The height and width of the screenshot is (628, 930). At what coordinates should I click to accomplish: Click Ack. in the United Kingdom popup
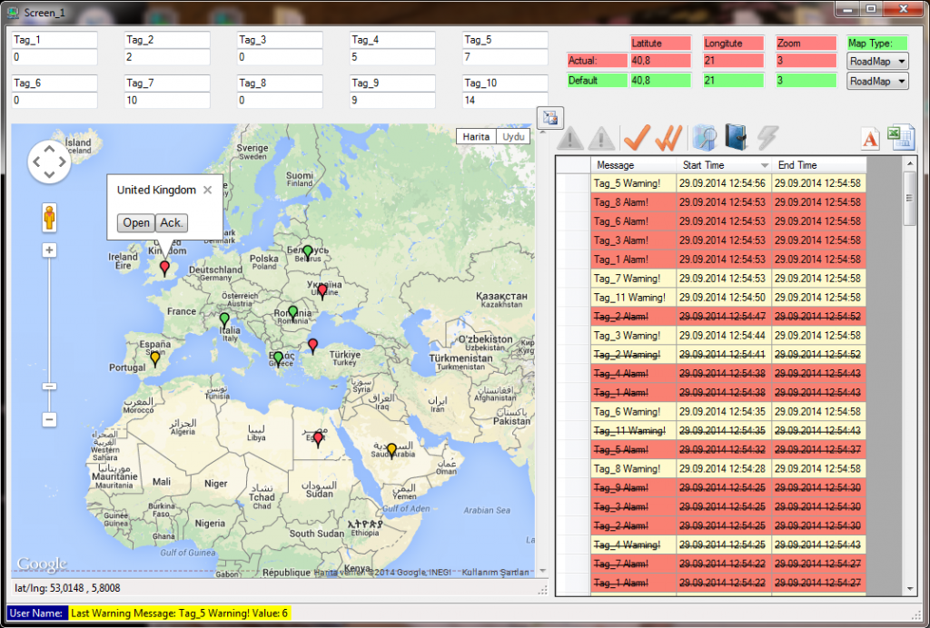pyautogui.click(x=171, y=222)
